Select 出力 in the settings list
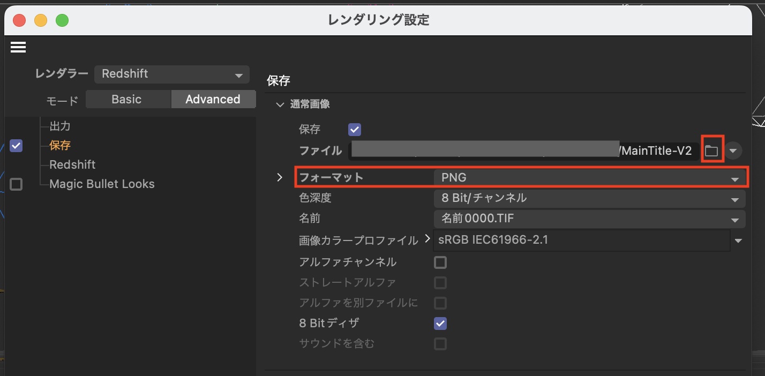This screenshot has width=765, height=376. pyautogui.click(x=60, y=126)
